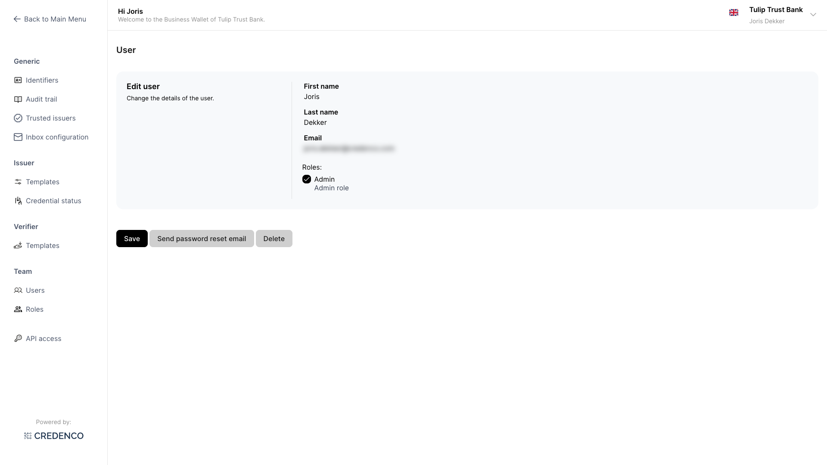
Task: Click the Credential status icon
Action: 18,201
